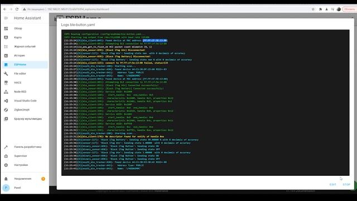The height and width of the screenshot is (201, 357).
Task: Go back with the browser back arrow
Action: [5, 9]
